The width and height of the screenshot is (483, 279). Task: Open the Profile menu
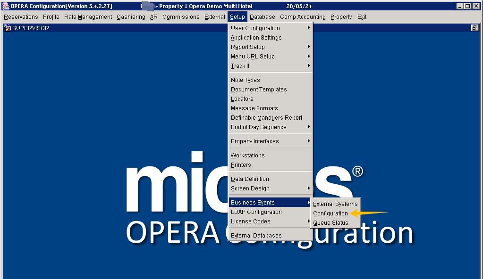coord(51,17)
